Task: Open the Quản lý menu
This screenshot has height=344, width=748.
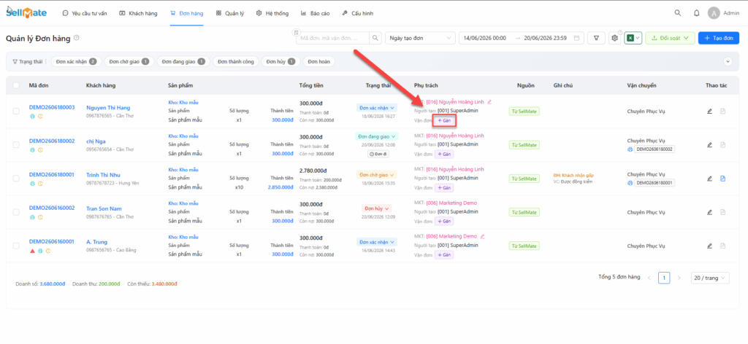Action: 230,13
